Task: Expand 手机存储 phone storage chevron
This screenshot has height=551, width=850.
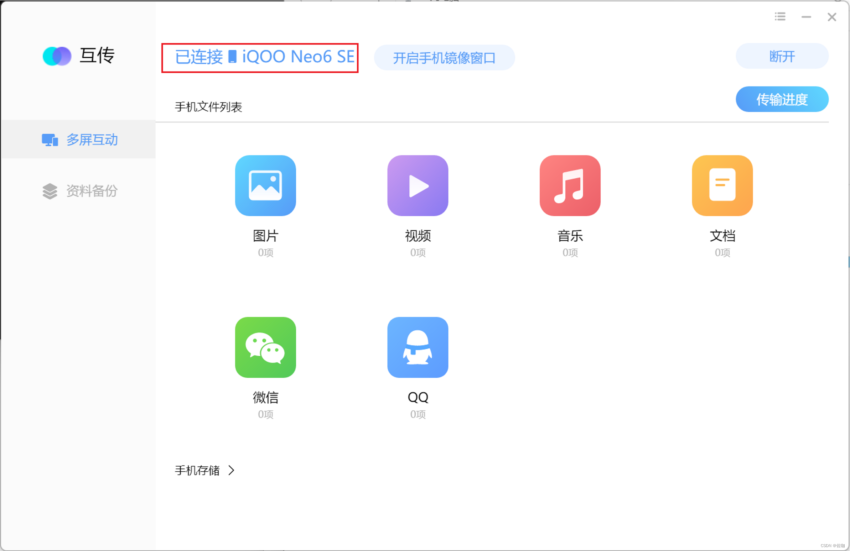Action: 232,471
